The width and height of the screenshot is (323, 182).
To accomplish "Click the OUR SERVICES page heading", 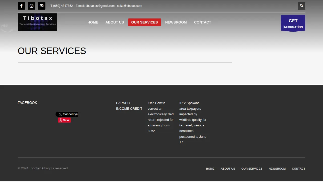I will tap(52, 51).
